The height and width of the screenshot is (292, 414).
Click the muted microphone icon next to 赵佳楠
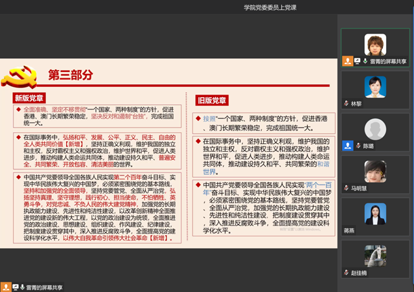coord(347,273)
